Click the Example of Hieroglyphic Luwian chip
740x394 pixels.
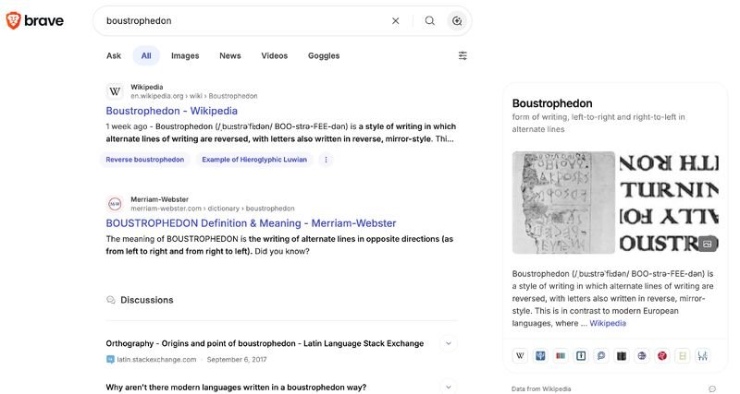pos(254,160)
